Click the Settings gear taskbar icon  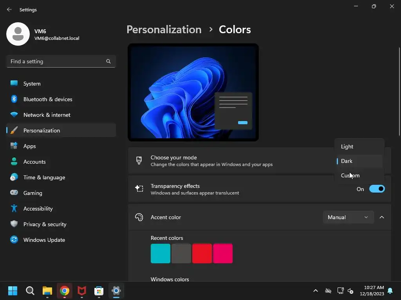tap(116, 291)
